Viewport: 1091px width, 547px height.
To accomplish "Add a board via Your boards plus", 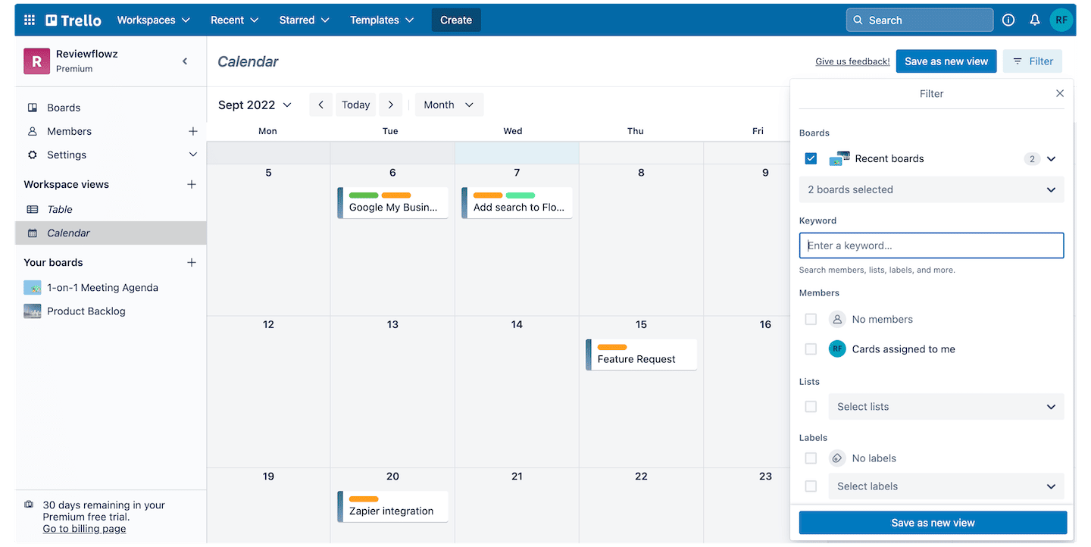I will (192, 262).
